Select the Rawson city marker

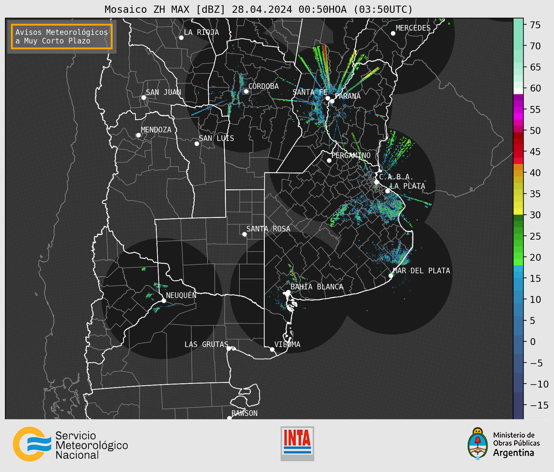[x=229, y=418]
